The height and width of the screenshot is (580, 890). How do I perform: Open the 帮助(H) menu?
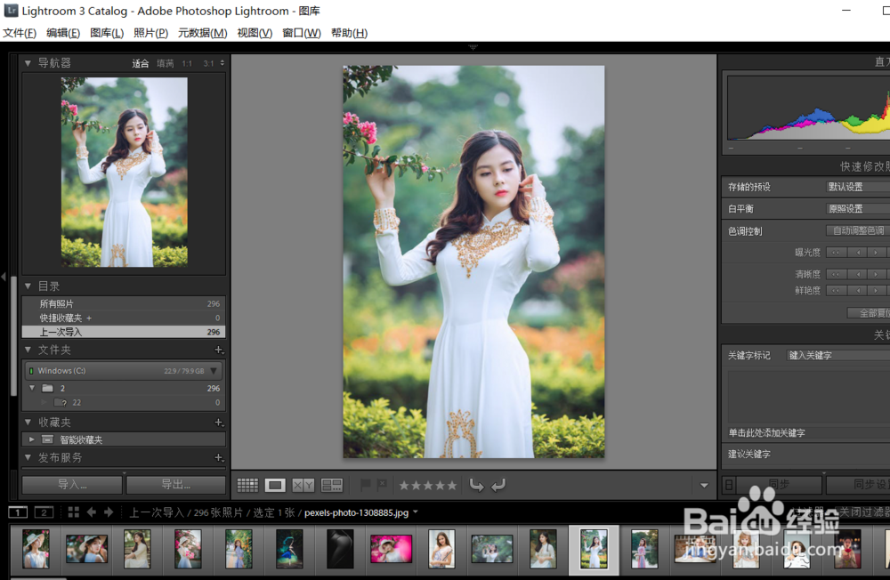click(349, 33)
